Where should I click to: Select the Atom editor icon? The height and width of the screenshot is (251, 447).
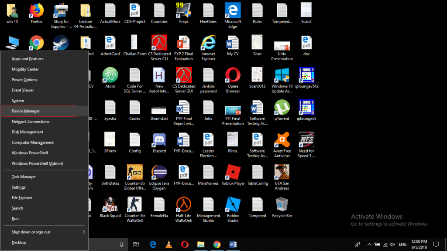click(x=110, y=78)
